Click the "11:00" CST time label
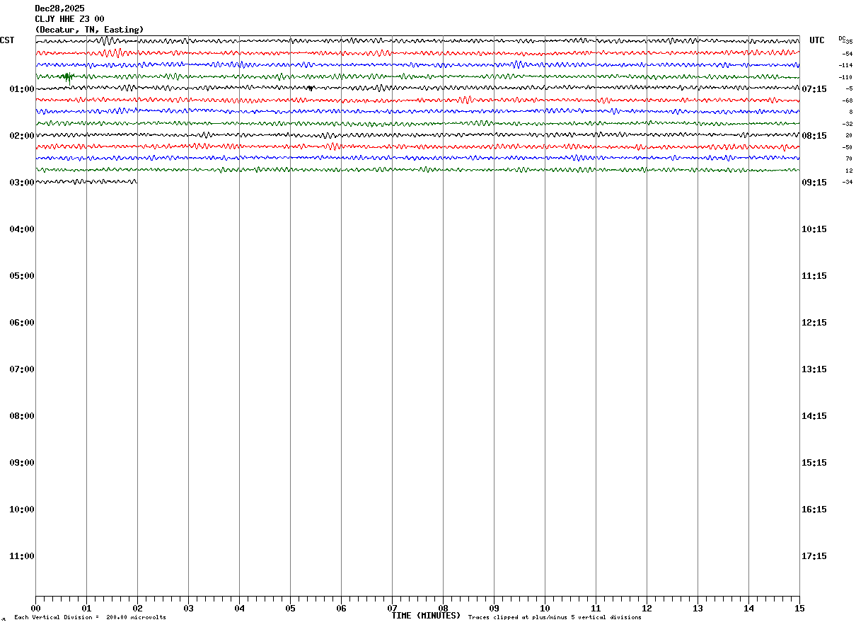The image size is (856, 627). point(22,556)
